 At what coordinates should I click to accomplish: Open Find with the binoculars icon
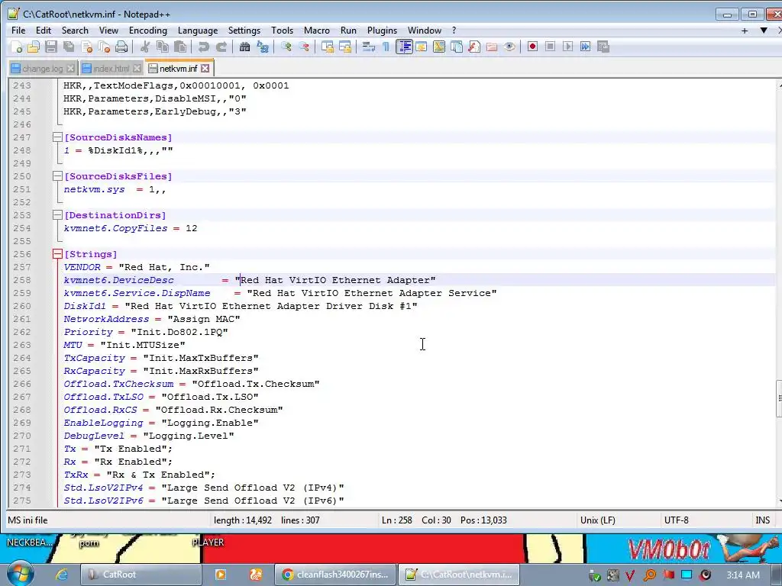tap(244, 47)
